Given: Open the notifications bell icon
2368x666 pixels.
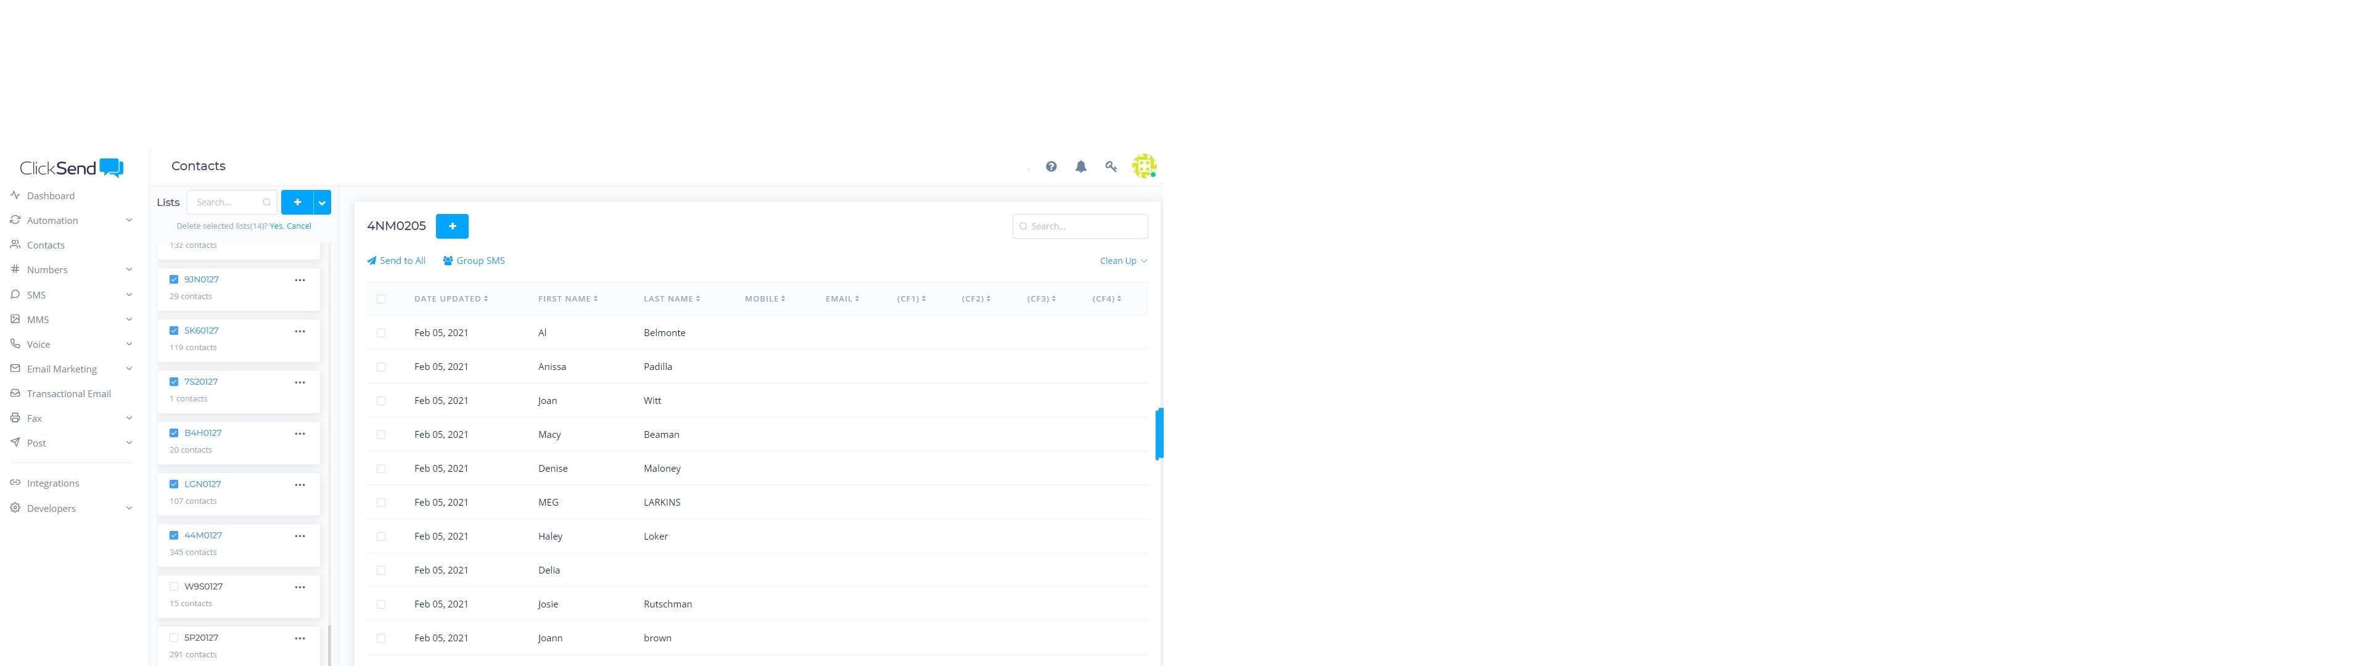Looking at the screenshot, I should (x=1081, y=166).
